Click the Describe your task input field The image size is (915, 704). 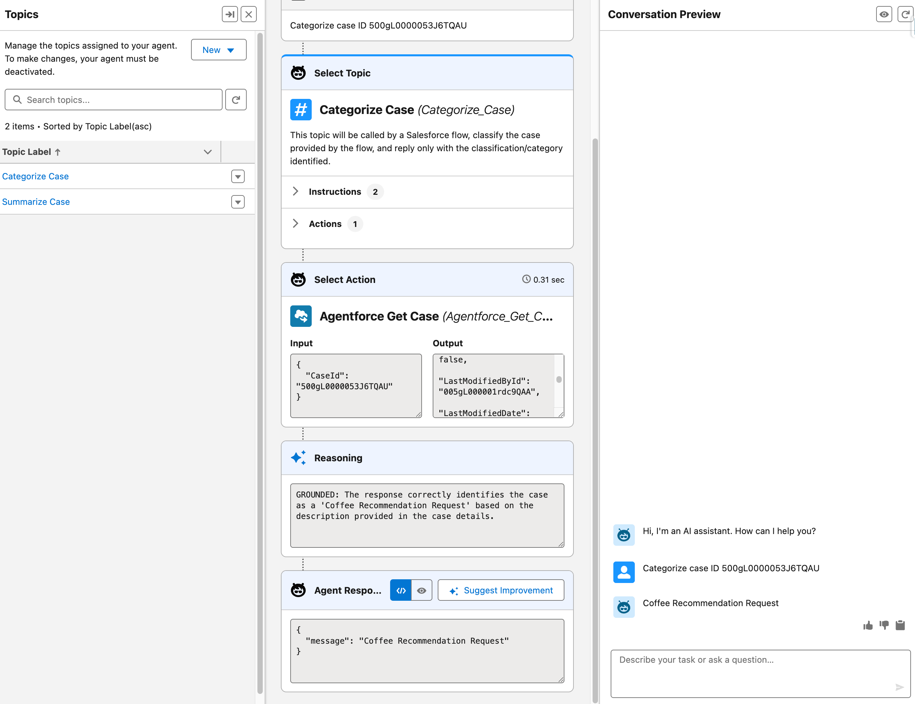pos(760,674)
